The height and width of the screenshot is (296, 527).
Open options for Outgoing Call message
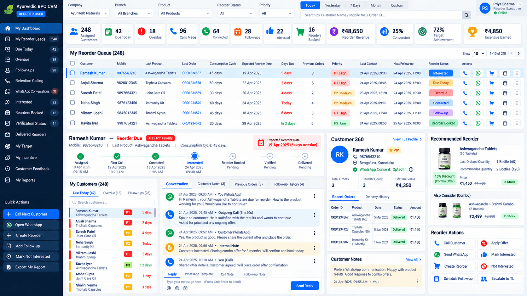tap(314, 215)
